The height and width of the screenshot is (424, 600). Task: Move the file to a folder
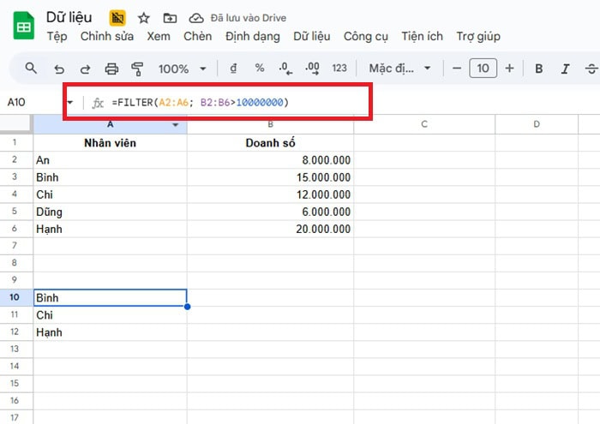coord(170,18)
